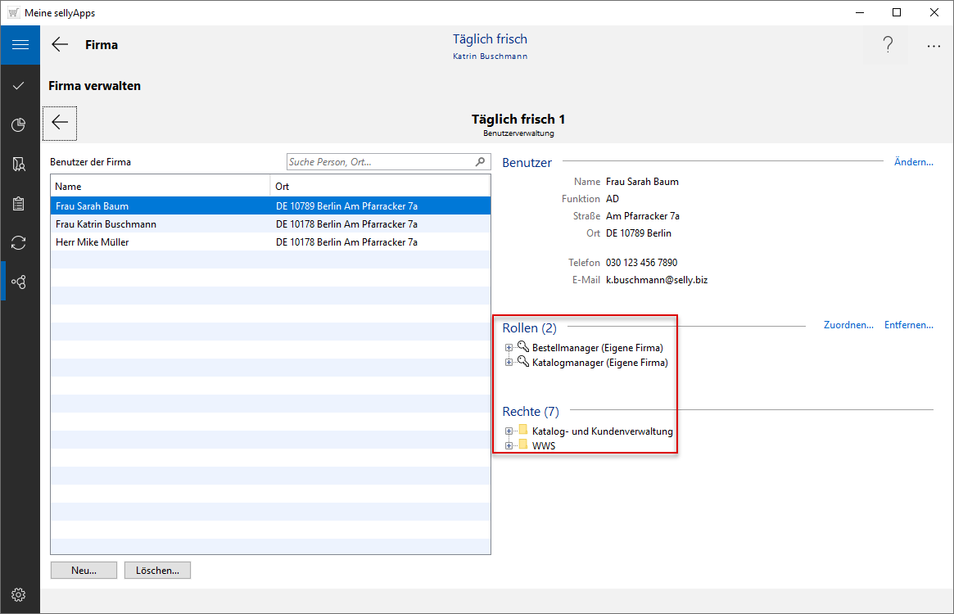Click the synchronize arrows sidebar icon
Image resolution: width=954 pixels, height=614 pixels.
point(20,242)
